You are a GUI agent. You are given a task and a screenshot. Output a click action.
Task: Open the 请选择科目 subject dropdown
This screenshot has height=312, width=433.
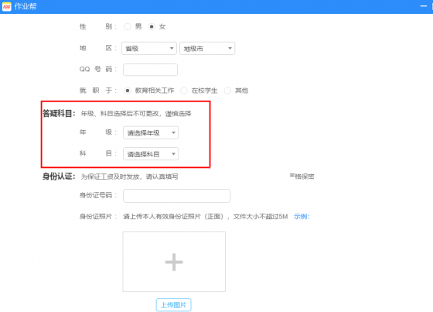(x=151, y=154)
